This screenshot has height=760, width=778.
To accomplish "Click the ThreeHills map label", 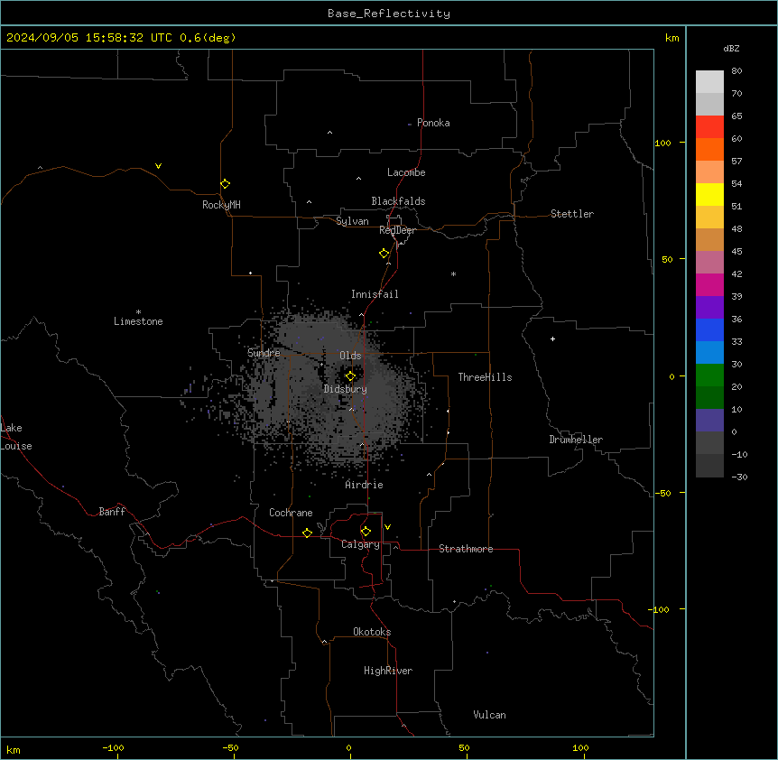I will [x=485, y=377].
